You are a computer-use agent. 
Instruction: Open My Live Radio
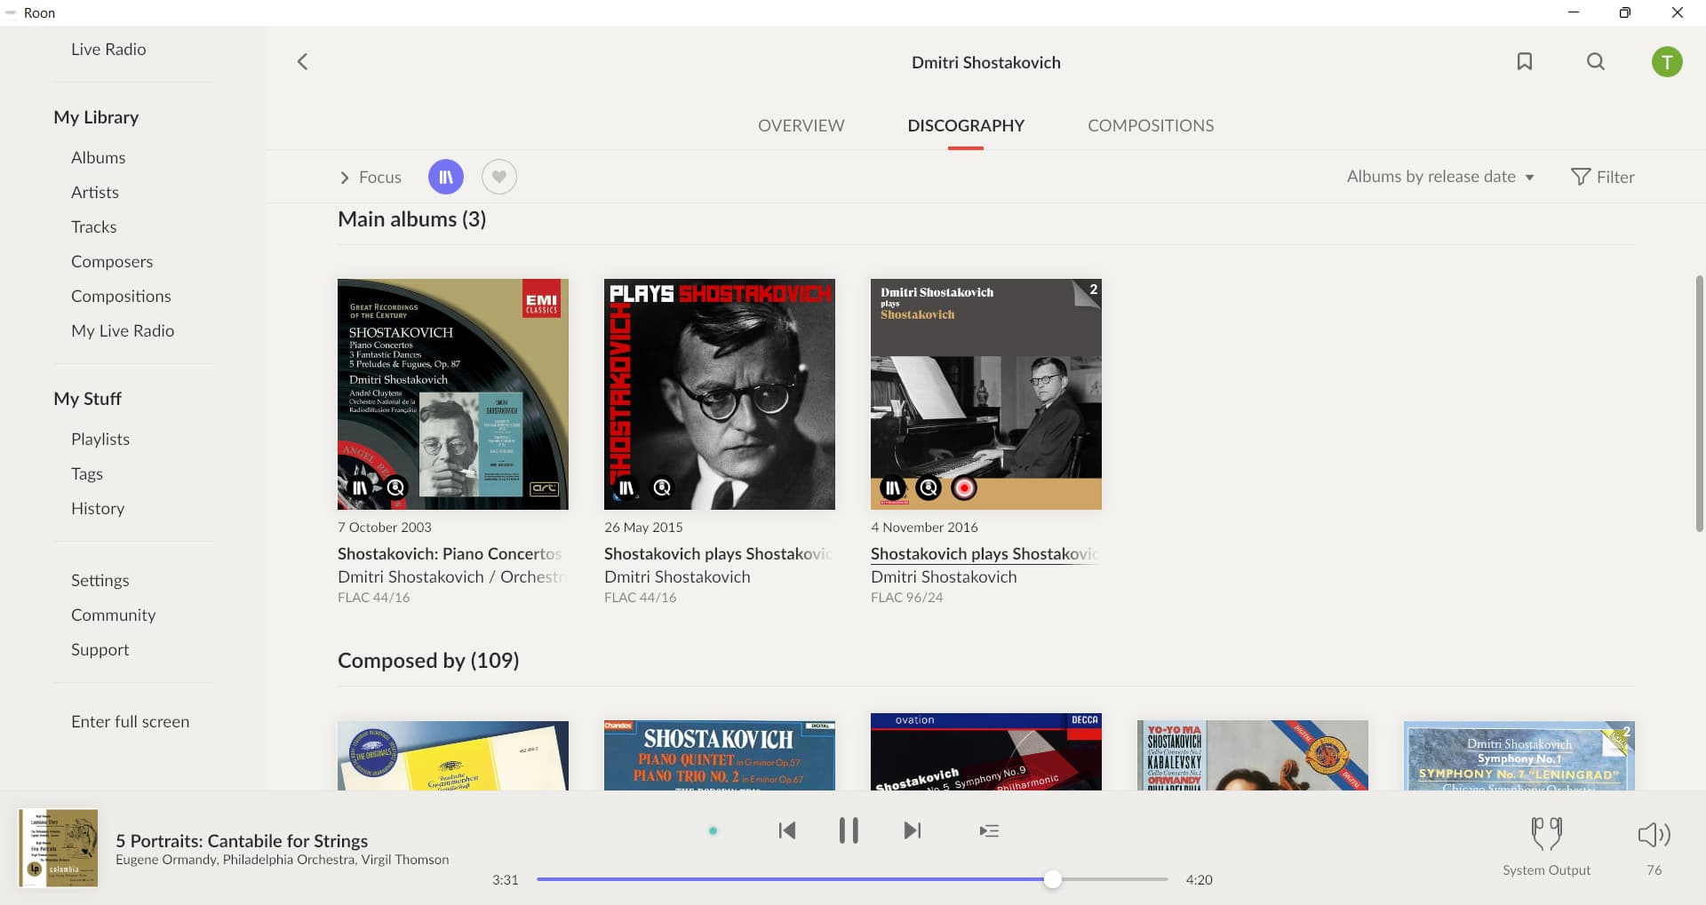[123, 330]
